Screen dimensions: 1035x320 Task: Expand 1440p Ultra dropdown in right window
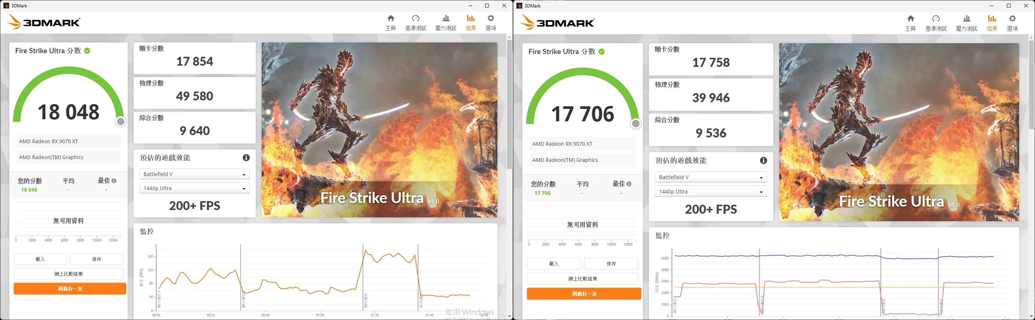710,192
